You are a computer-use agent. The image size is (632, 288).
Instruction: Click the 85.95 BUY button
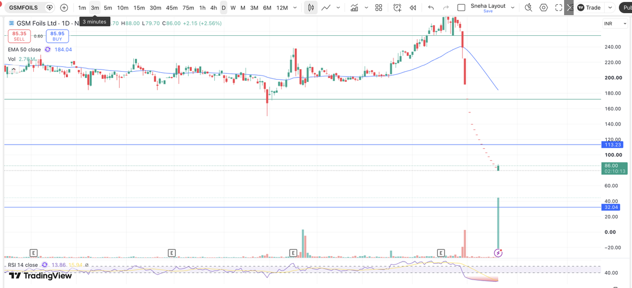coord(57,36)
